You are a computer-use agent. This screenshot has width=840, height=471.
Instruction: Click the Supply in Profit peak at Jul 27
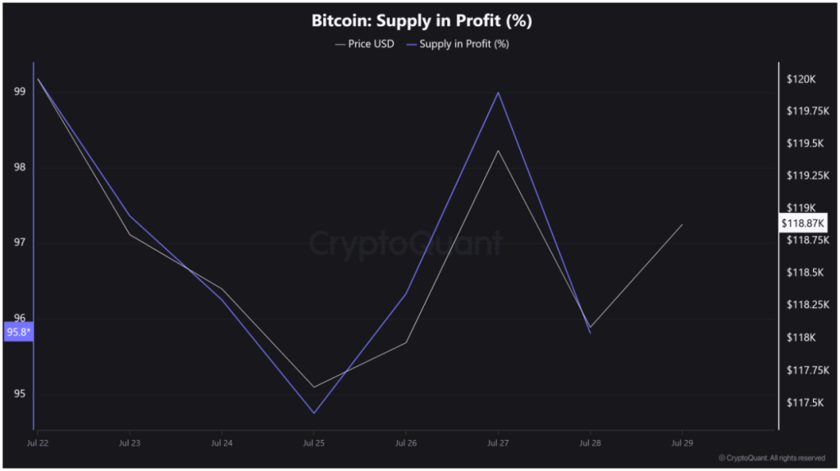(498, 93)
